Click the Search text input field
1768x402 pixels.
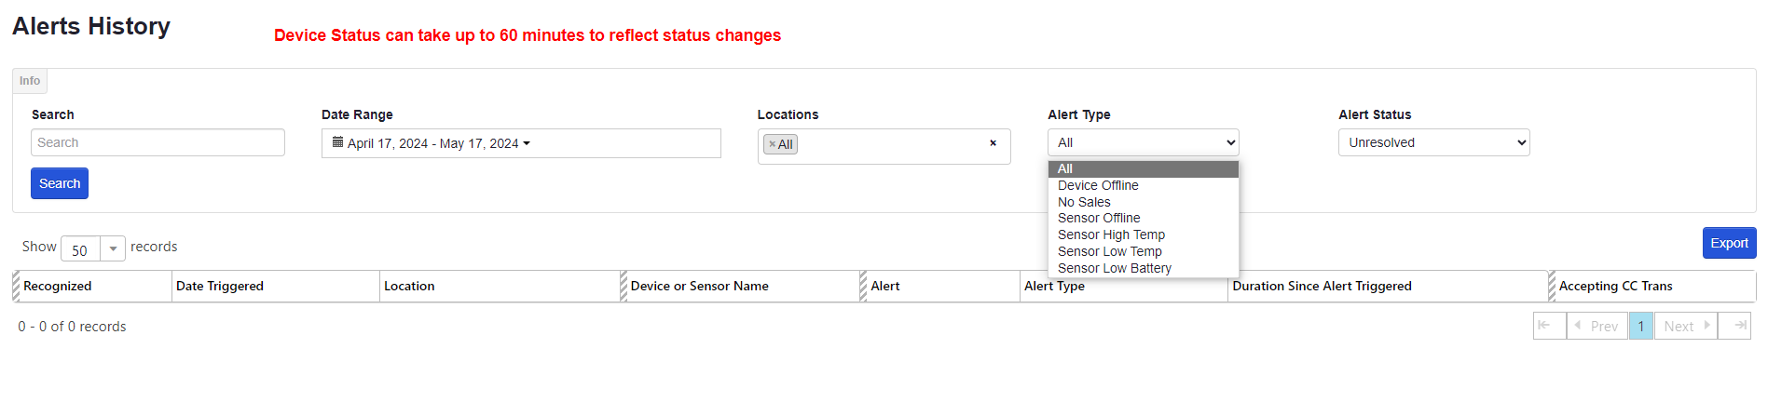[x=158, y=142]
